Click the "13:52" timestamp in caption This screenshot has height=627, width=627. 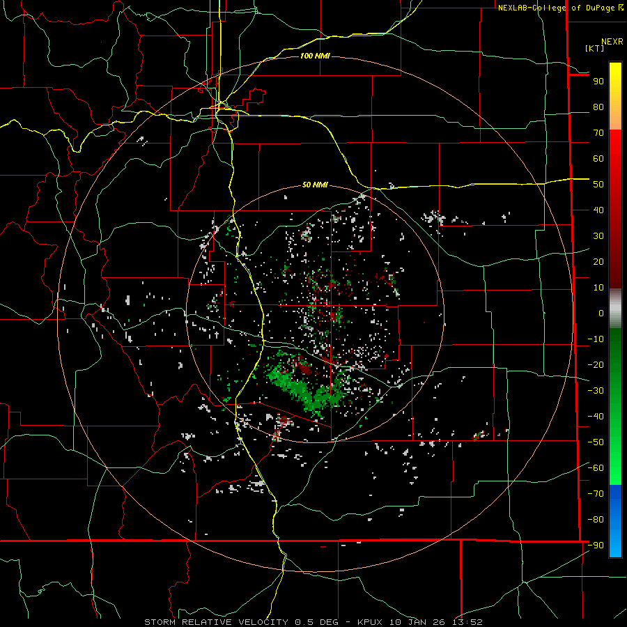[x=467, y=622]
